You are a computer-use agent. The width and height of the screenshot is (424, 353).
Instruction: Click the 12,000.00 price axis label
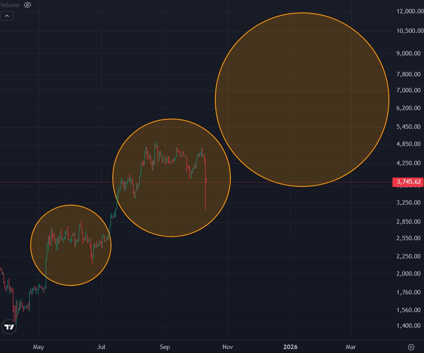(x=410, y=12)
